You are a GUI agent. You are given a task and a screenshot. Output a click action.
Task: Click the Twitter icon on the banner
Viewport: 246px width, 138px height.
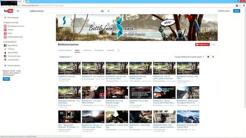214,38
